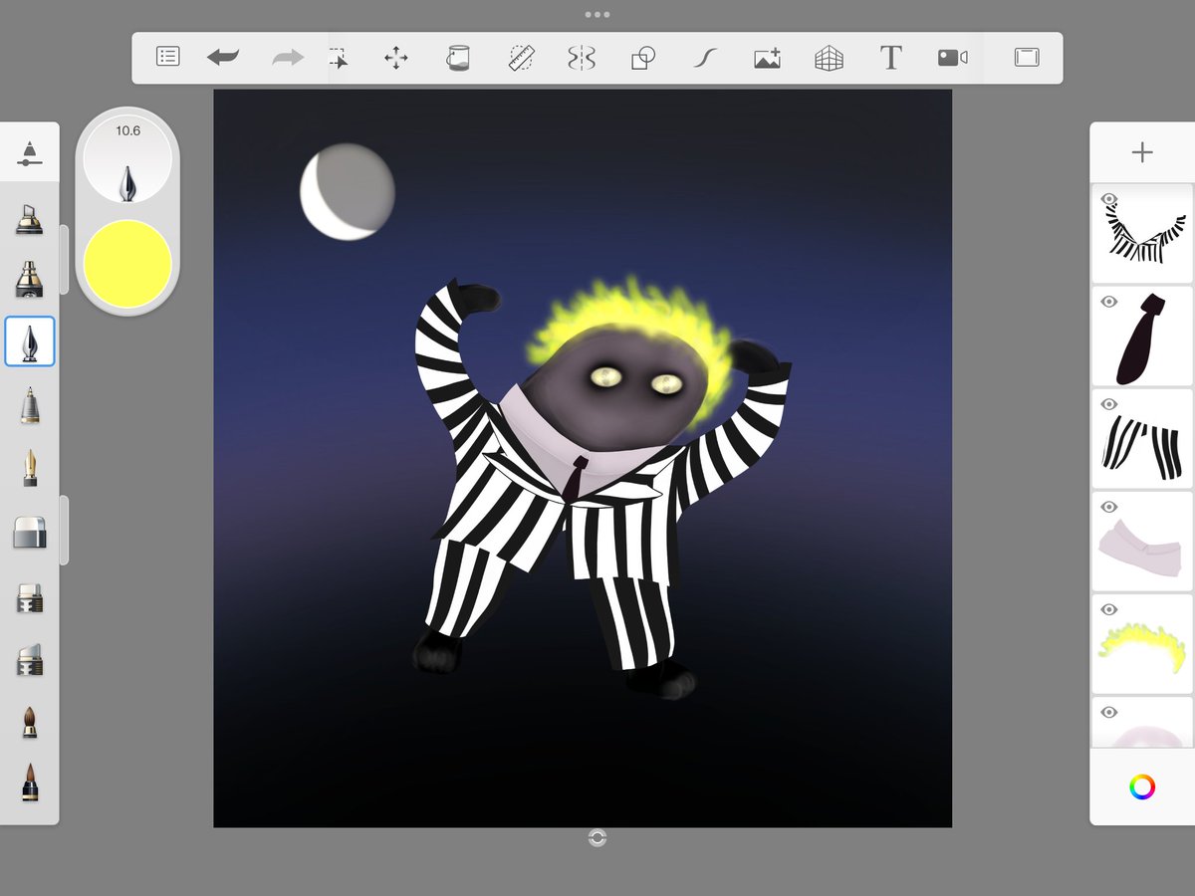Undo the last stroke

click(x=223, y=57)
